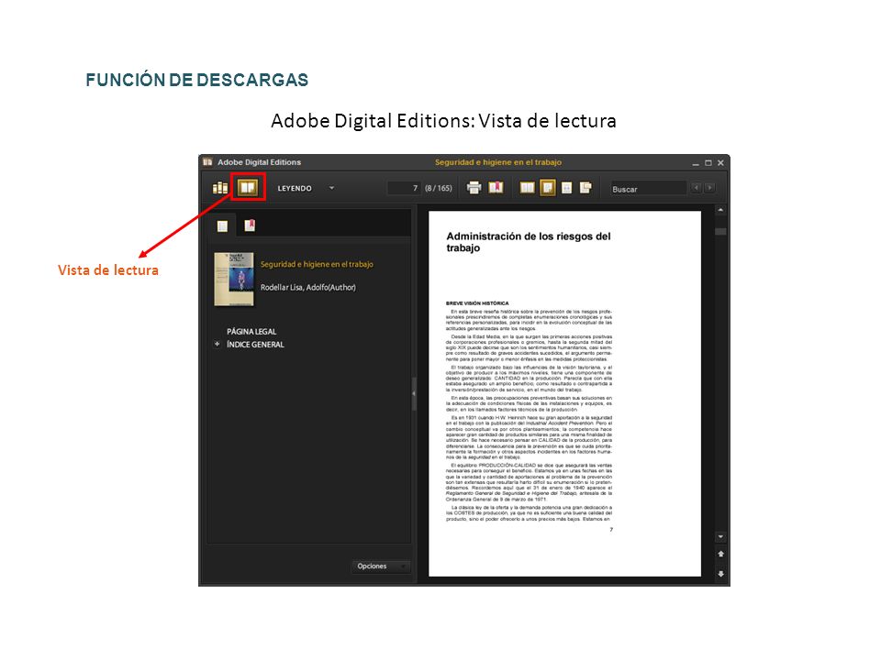Open the table of contents panel tab

[x=222, y=225]
